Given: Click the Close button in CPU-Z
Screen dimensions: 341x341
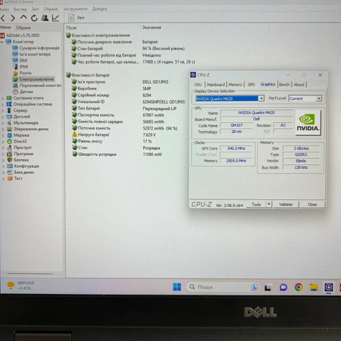Looking at the screenshot, I should click(x=312, y=205).
